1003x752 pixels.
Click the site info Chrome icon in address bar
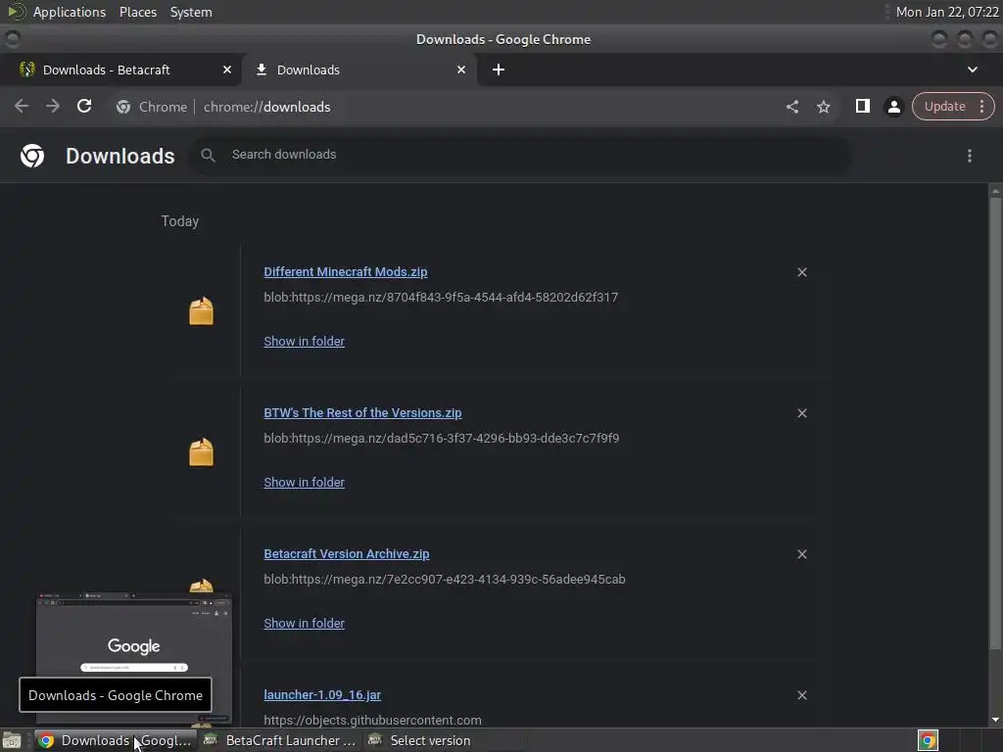(123, 107)
